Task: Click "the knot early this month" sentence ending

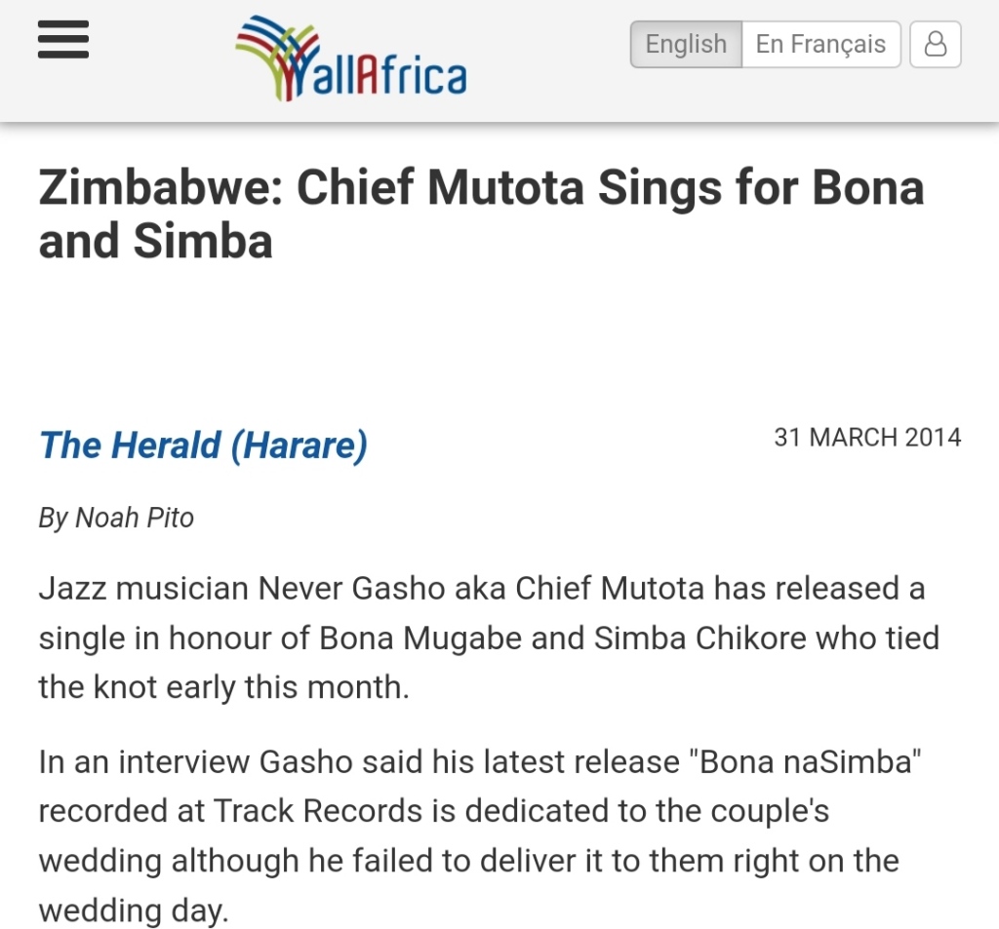Action: tap(223, 687)
